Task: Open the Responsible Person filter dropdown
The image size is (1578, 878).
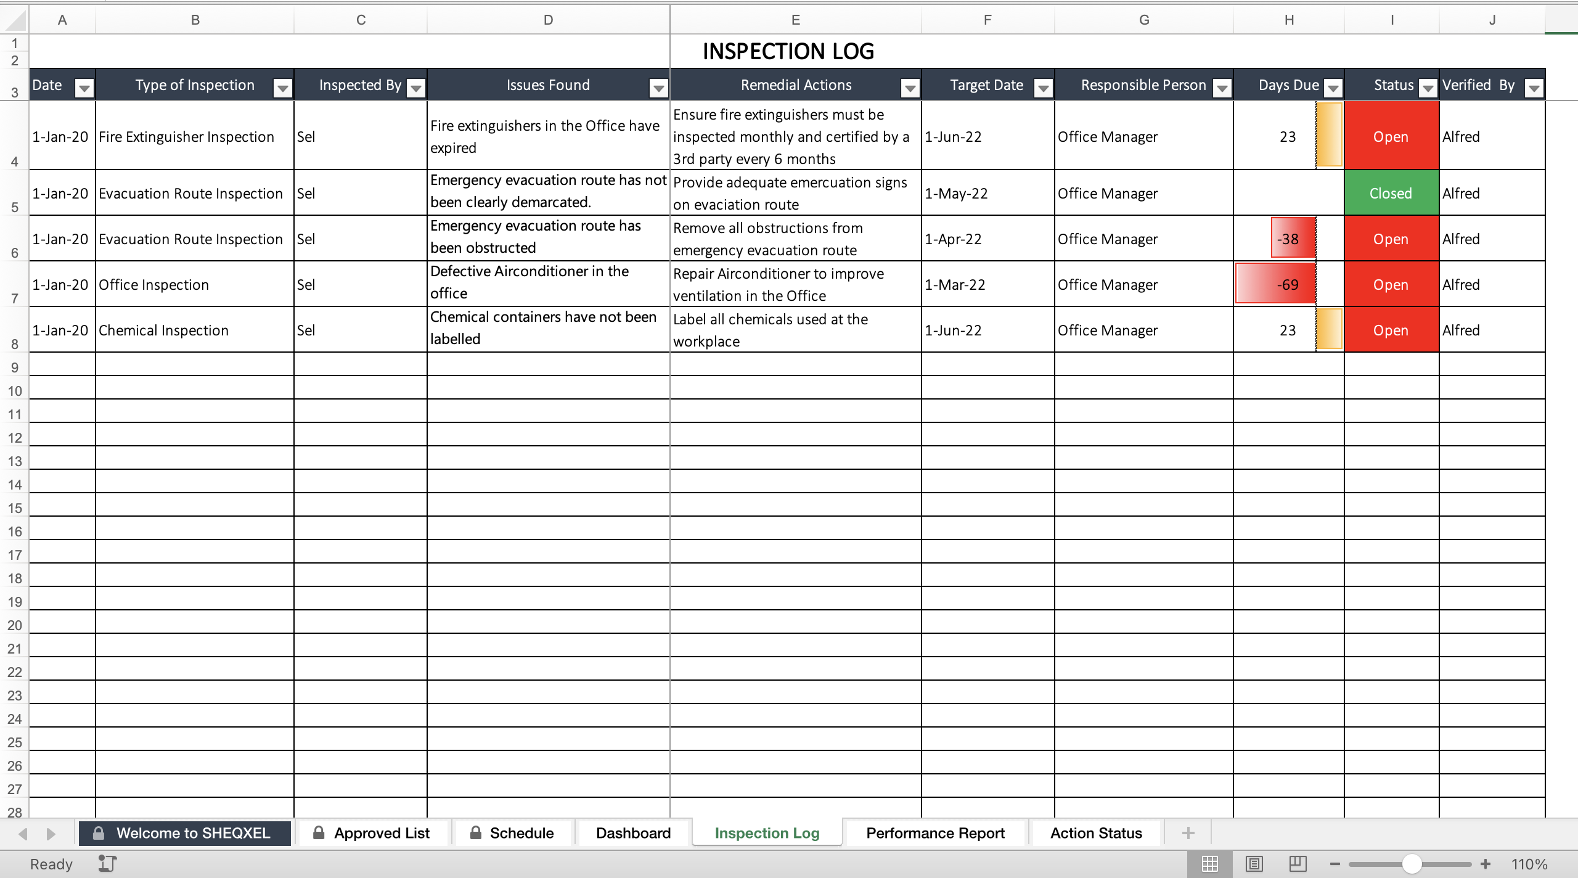Action: pos(1222,88)
